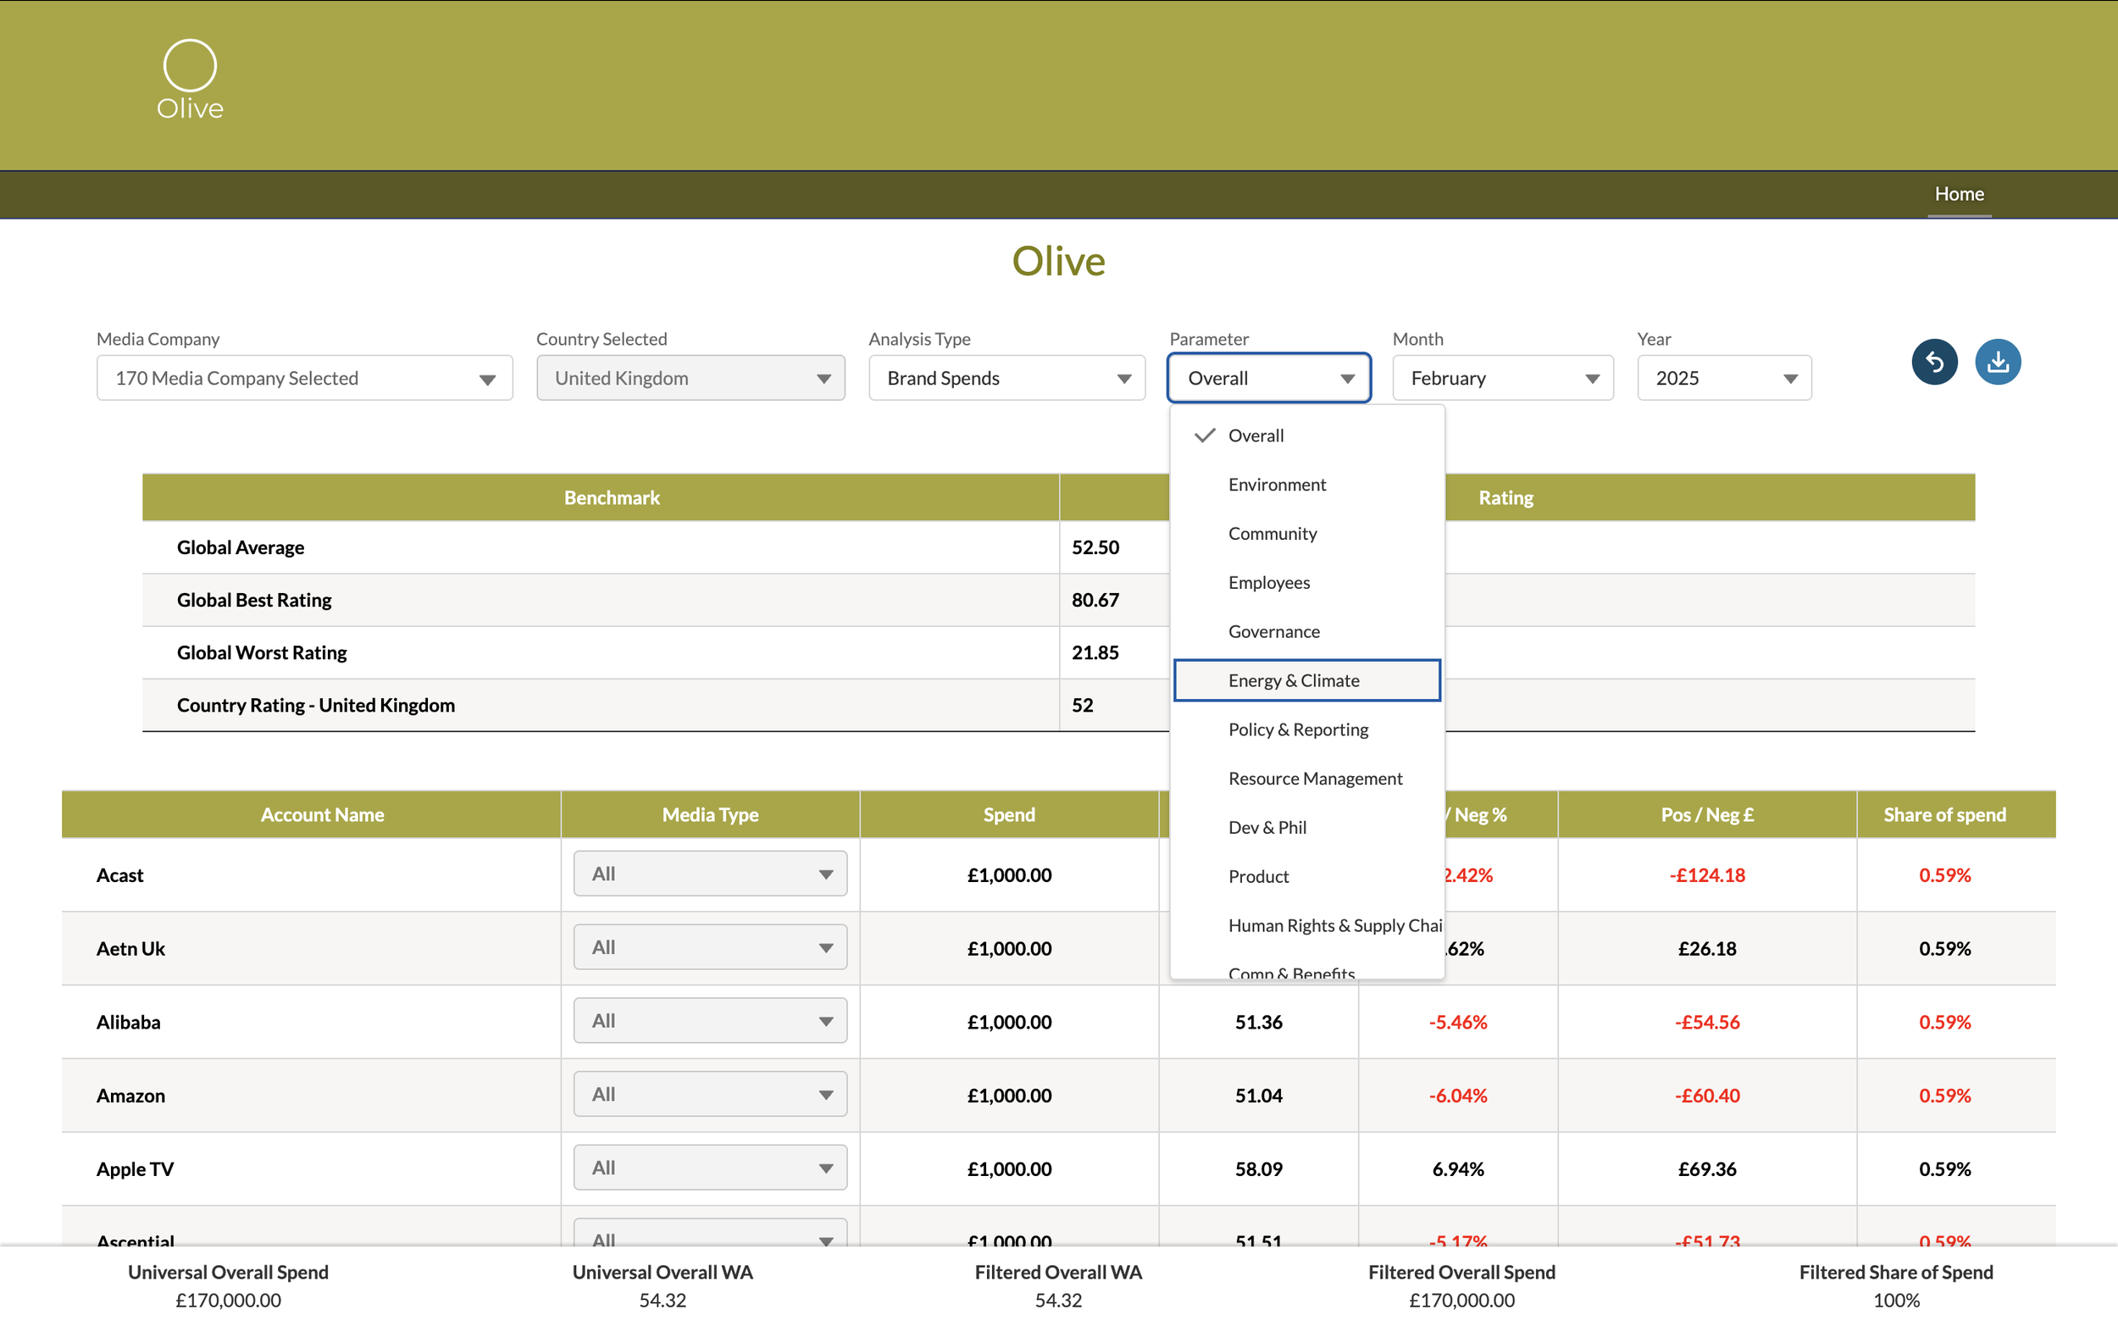Select Environment from Parameter list
The width and height of the screenshot is (2118, 1326).
1277,485
